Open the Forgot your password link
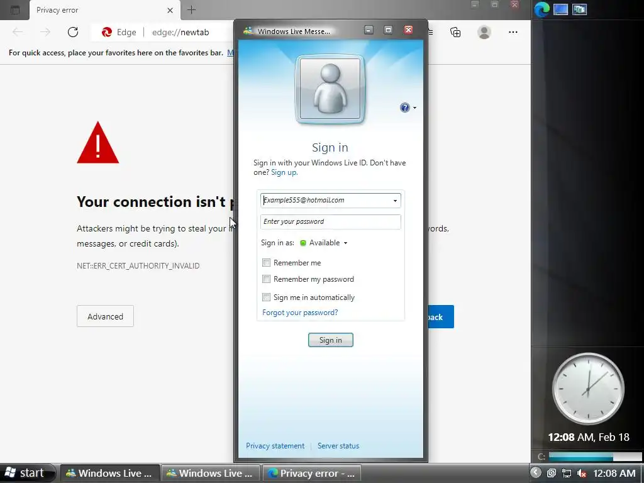This screenshot has height=483, width=644. [300, 313]
